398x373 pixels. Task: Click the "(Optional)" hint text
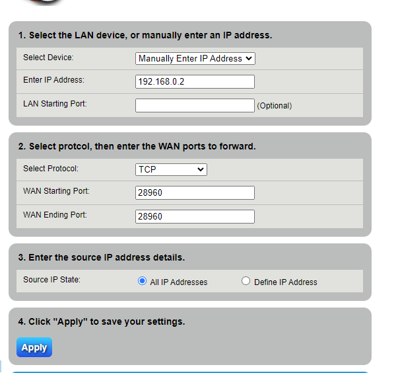click(x=274, y=106)
